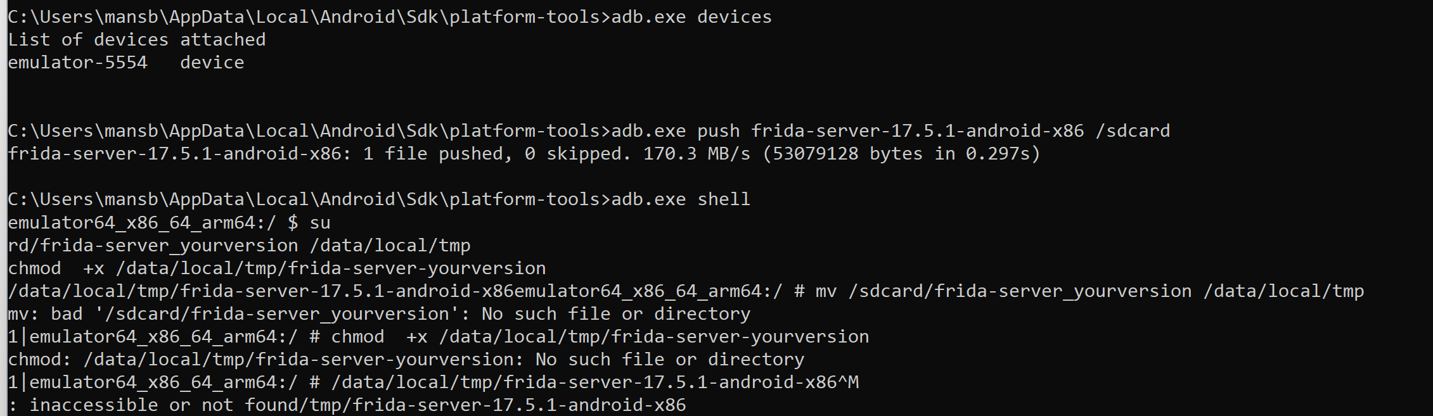Click the '170.3 MB/s' transfer speed
1433x416 pixels.
point(697,154)
